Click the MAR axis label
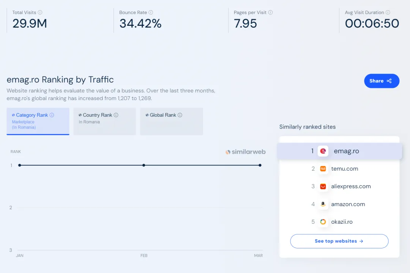The image size is (410, 273). [259, 256]
